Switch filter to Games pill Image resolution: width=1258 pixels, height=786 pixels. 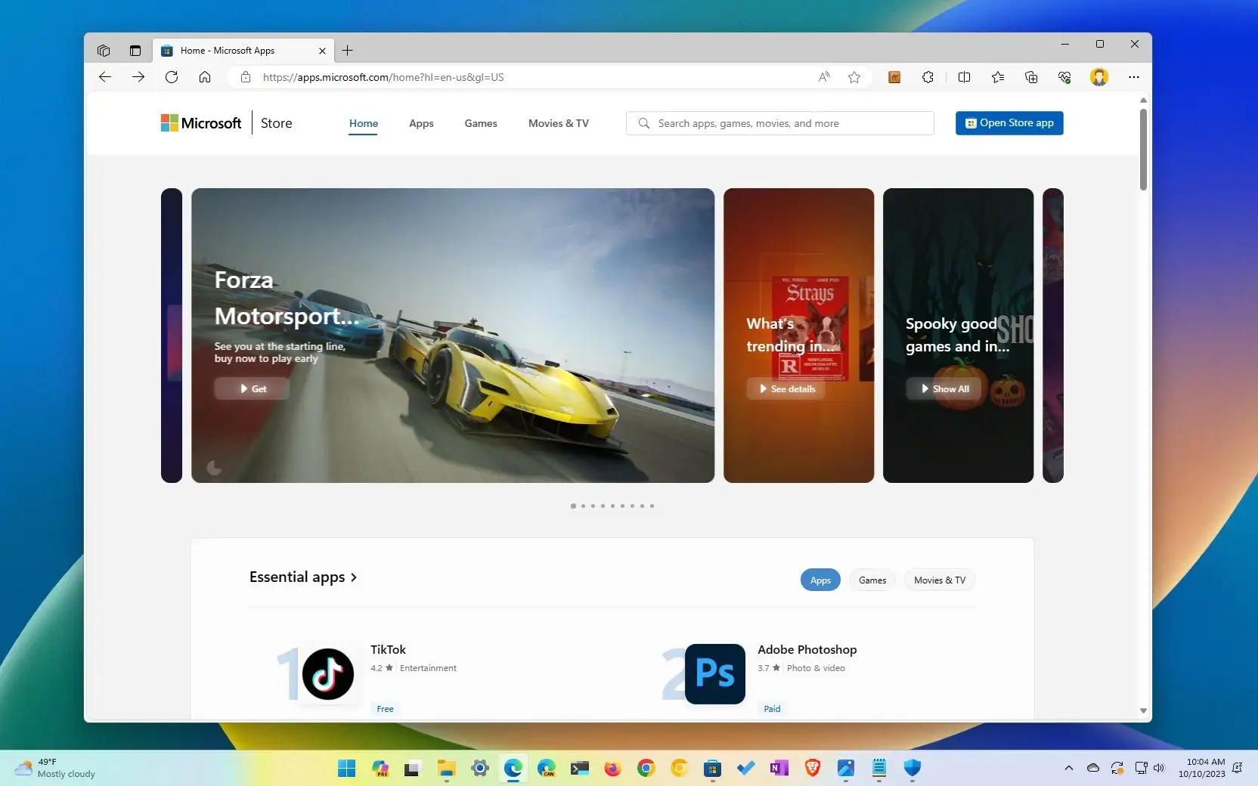point(872,580)
